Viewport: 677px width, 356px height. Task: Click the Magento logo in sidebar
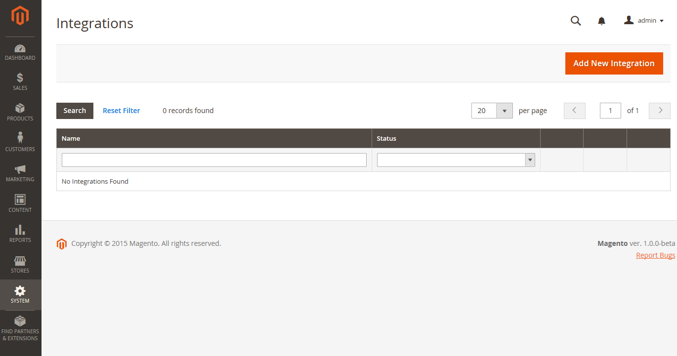click(20, 15)
